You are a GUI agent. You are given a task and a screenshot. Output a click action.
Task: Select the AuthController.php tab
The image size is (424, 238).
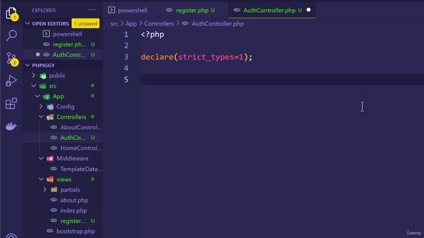pos(272,11)
